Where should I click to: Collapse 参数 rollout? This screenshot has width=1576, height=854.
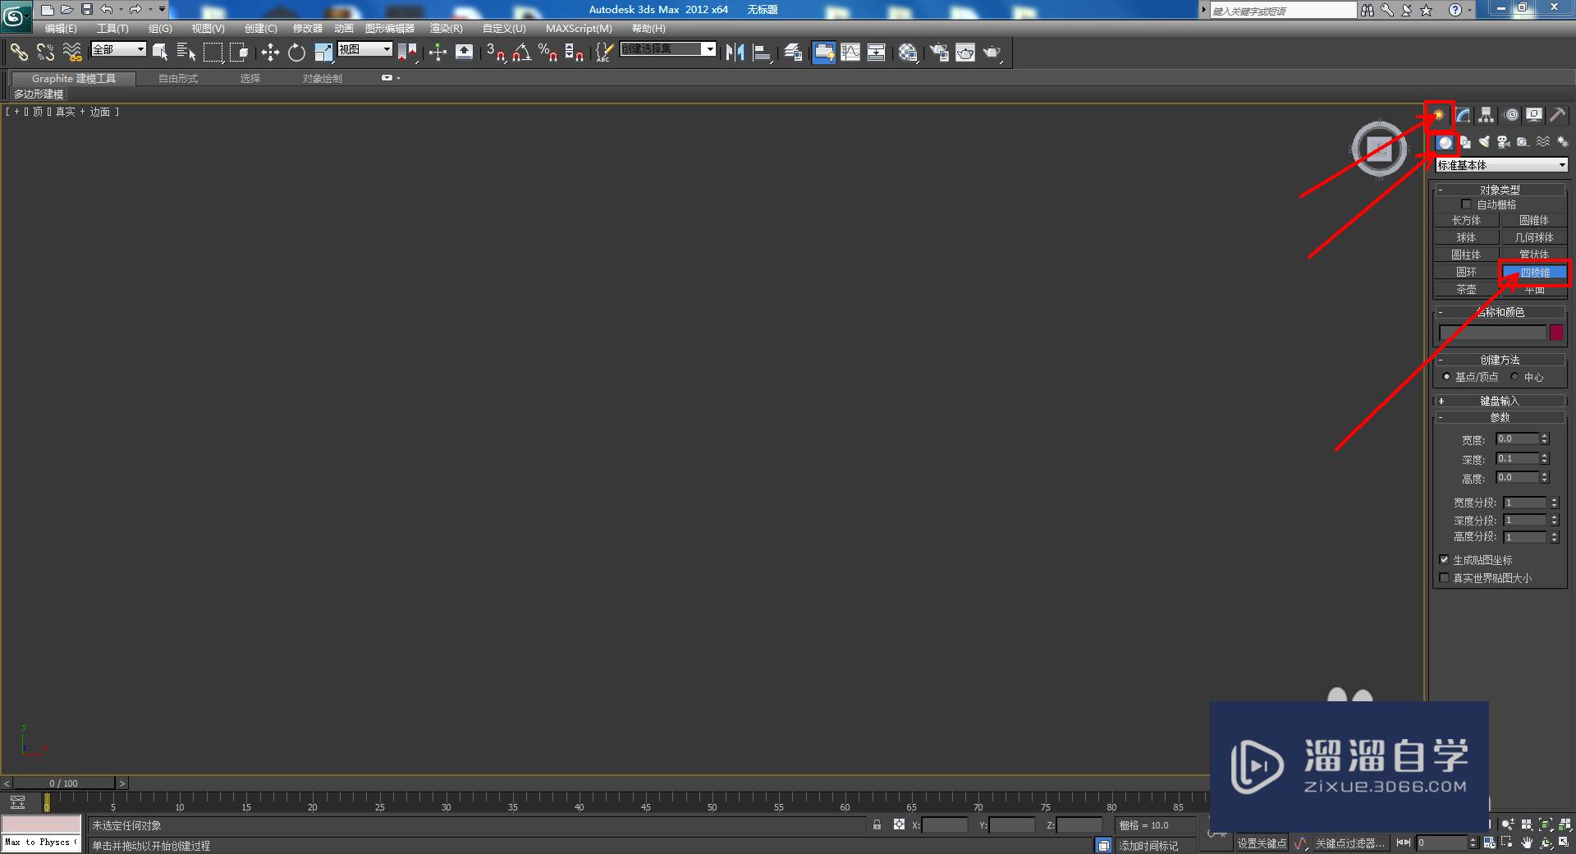[x=1500, y=417]
